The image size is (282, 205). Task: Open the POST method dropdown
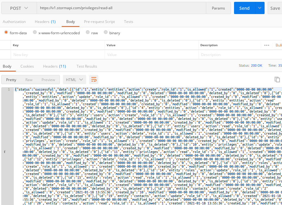pyautogui.click(x=19, y=8)
